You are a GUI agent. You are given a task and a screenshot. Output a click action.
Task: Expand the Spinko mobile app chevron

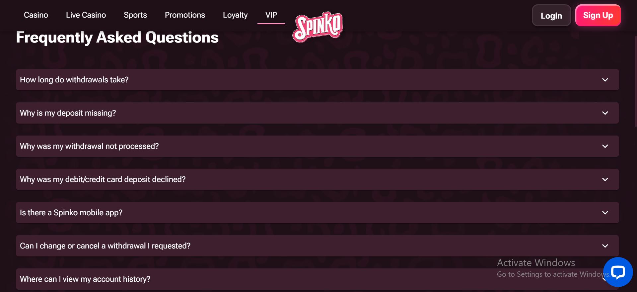[605, 213]
